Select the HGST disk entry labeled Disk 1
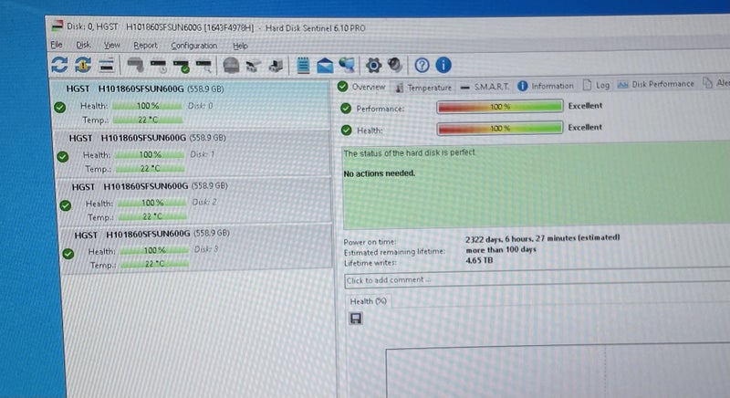730x398 pixels. [x=193, y=153]
